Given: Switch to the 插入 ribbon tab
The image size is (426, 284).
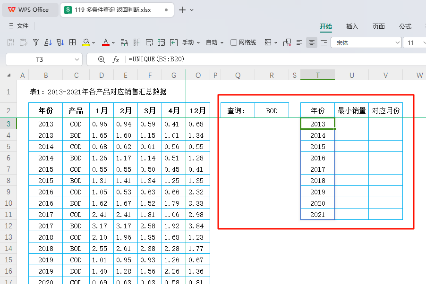Looking at the screenshot, I should point(352,26).
